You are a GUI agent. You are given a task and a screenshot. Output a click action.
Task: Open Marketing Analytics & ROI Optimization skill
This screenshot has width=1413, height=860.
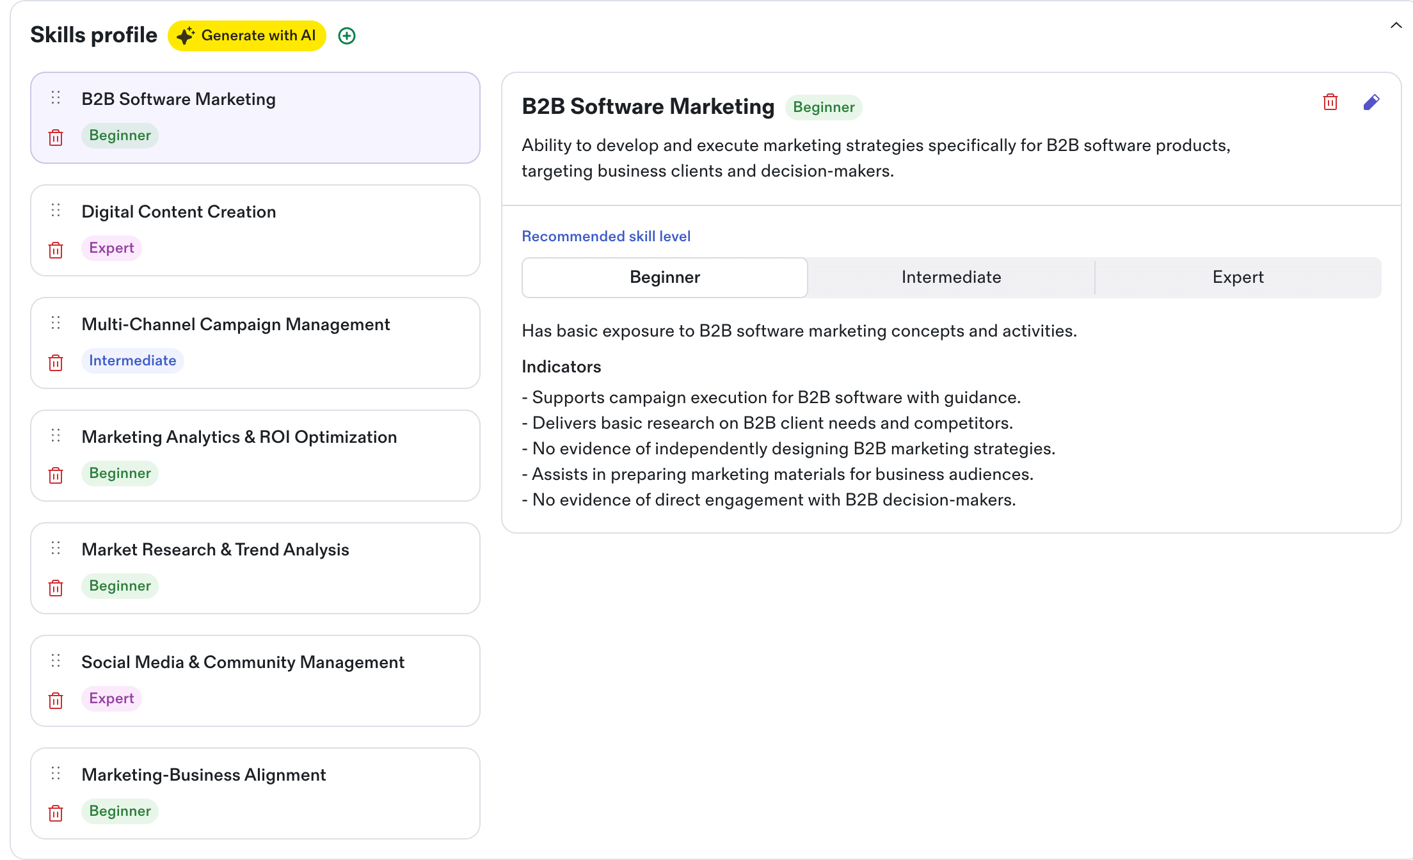pos(255,456)
